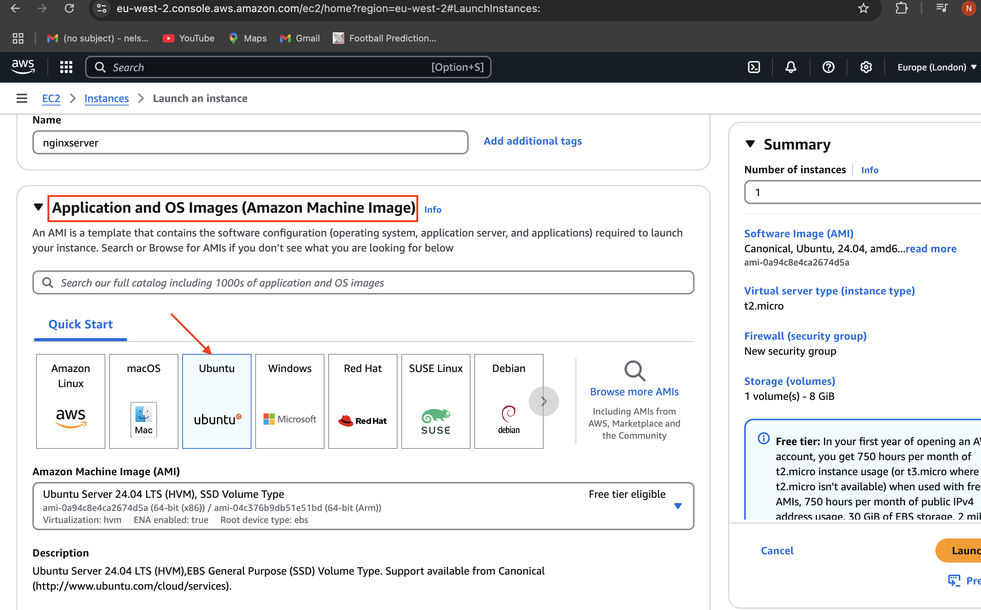
Task: Open Software Image (AMI) summary link
Action: pyautogui.click(x=799, y=233)
